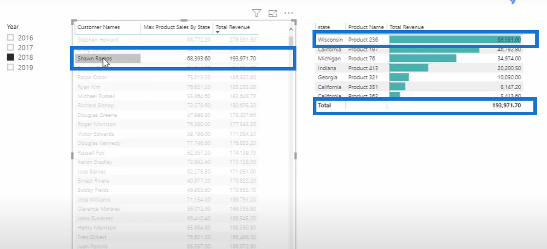Click the Product 236 cell
The width and height of the screenshot is (547, 249).
(363, 40)
